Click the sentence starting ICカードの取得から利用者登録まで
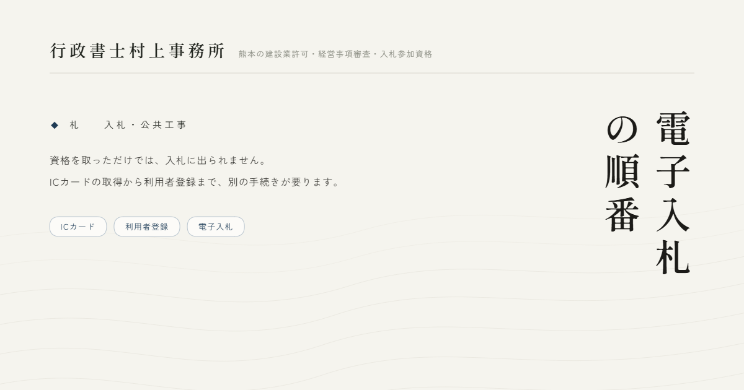Viewport: 744px width, 390px height. coord(195,182)
